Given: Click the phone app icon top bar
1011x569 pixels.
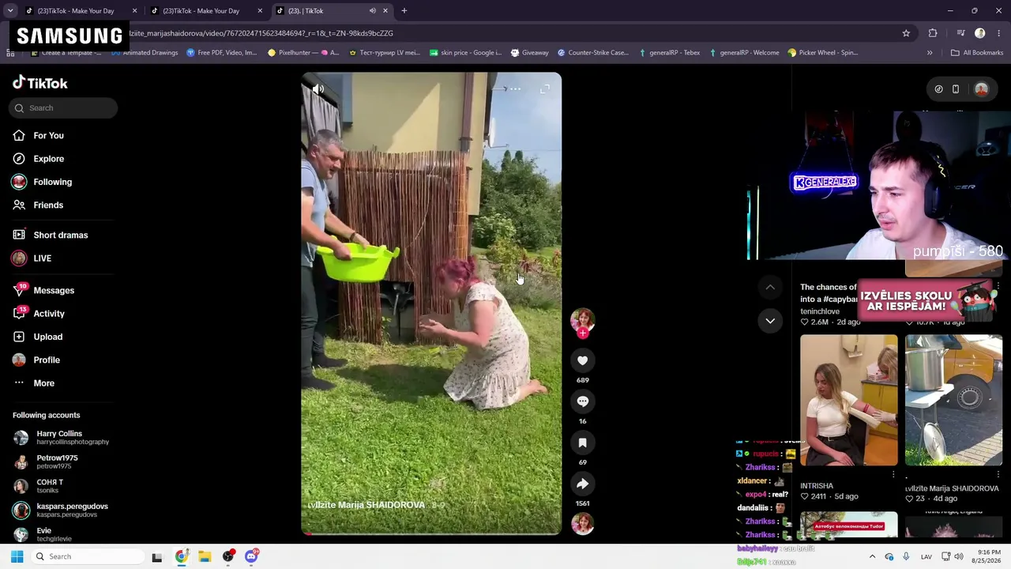Looking at the screenshot, I should [x=956, y=89].
